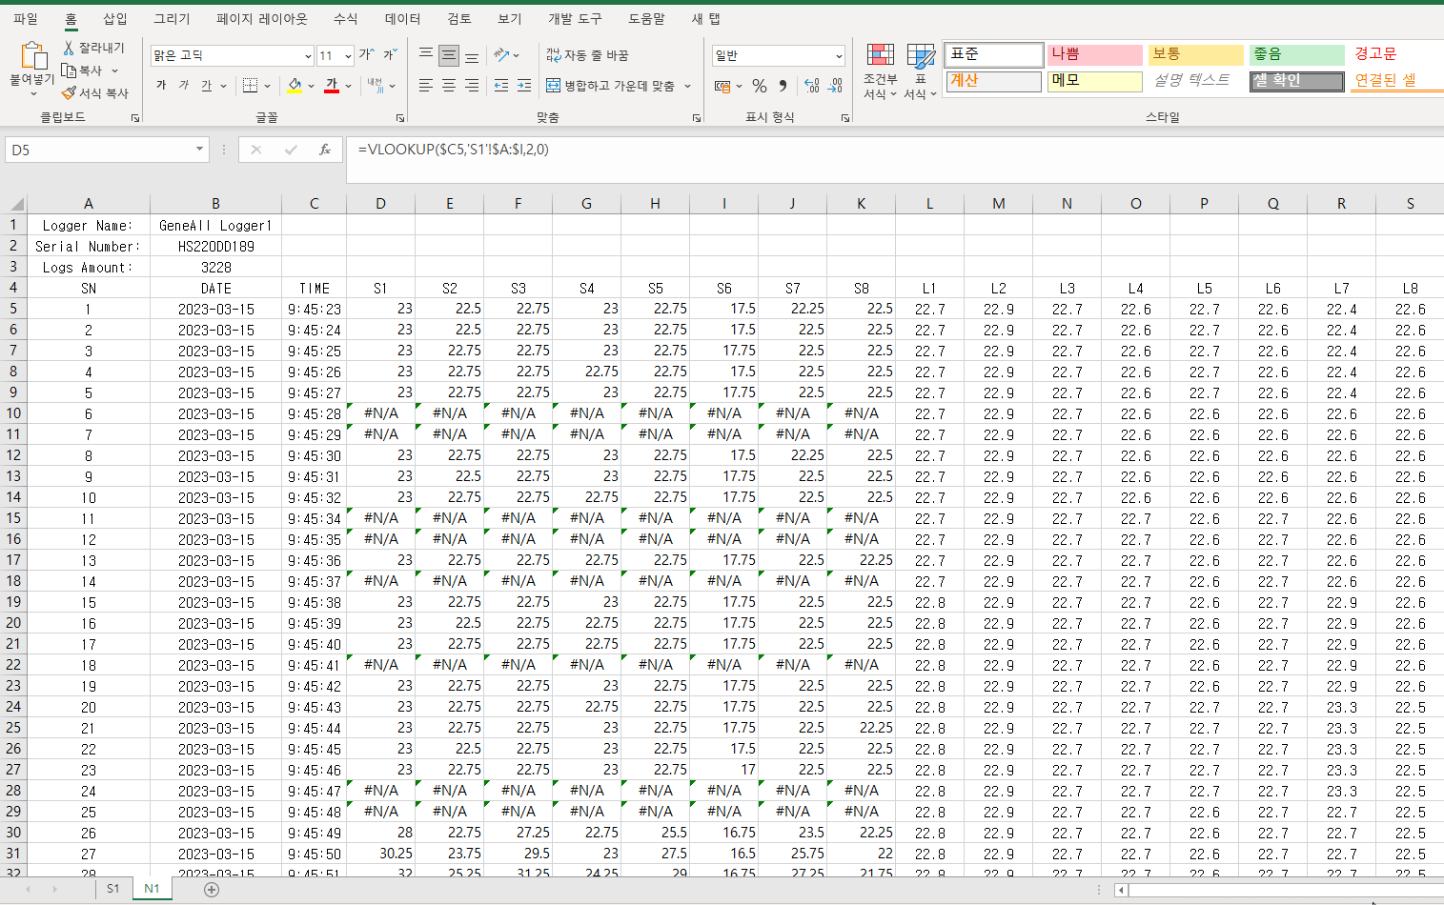Click the Copy (복사) icon
The width and height of the screenshot is (1444, 905).
[69, 70]
